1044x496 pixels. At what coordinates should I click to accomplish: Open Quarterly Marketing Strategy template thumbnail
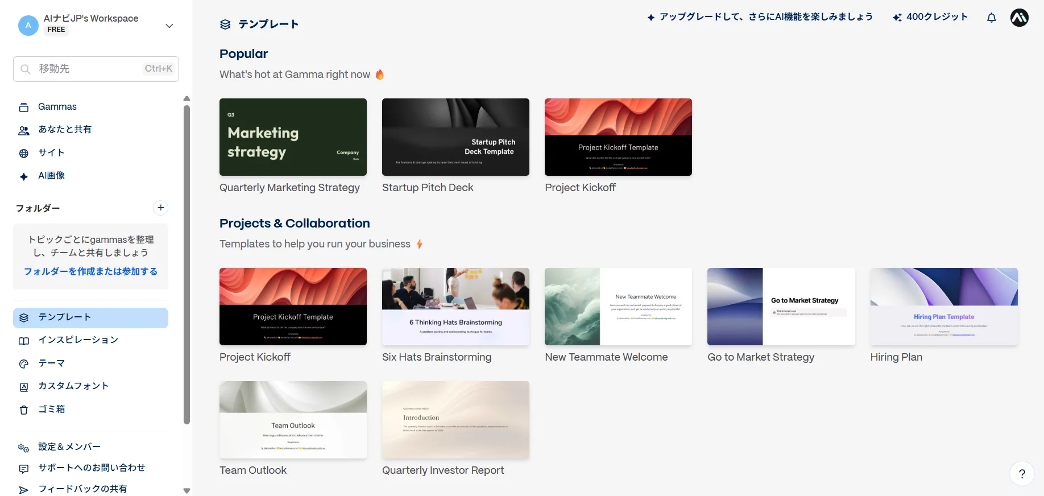[293, 137]
